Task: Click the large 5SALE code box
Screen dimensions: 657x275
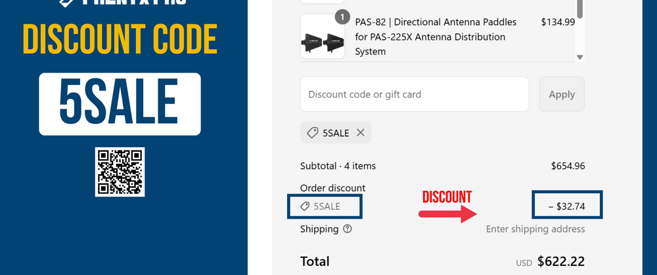Action: [x=120, y=104]
